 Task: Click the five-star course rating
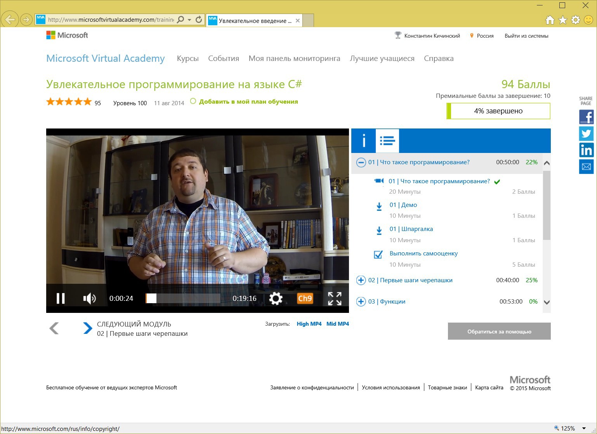pos(69,102)
